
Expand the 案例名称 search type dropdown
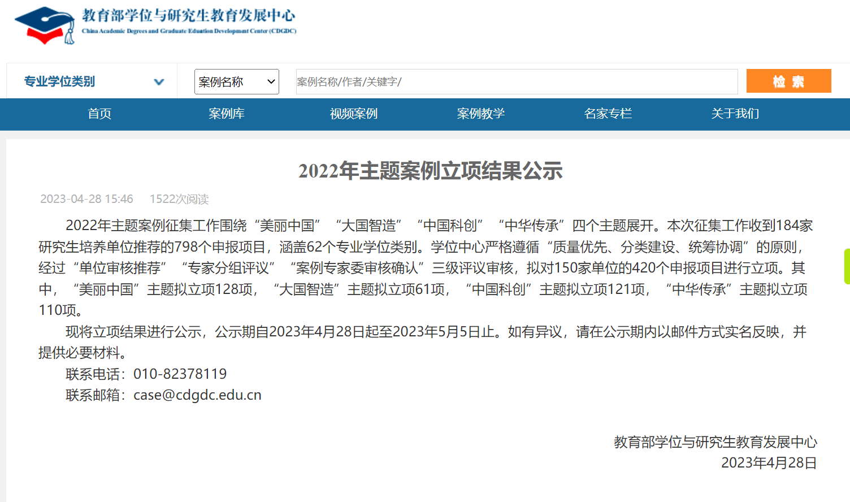pos(236,82)
